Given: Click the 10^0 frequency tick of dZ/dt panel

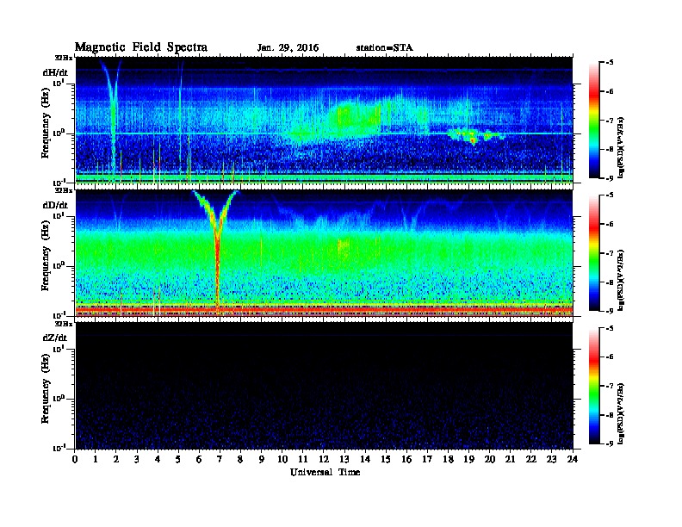Looking at the screenshot, I should click(59, 399).
